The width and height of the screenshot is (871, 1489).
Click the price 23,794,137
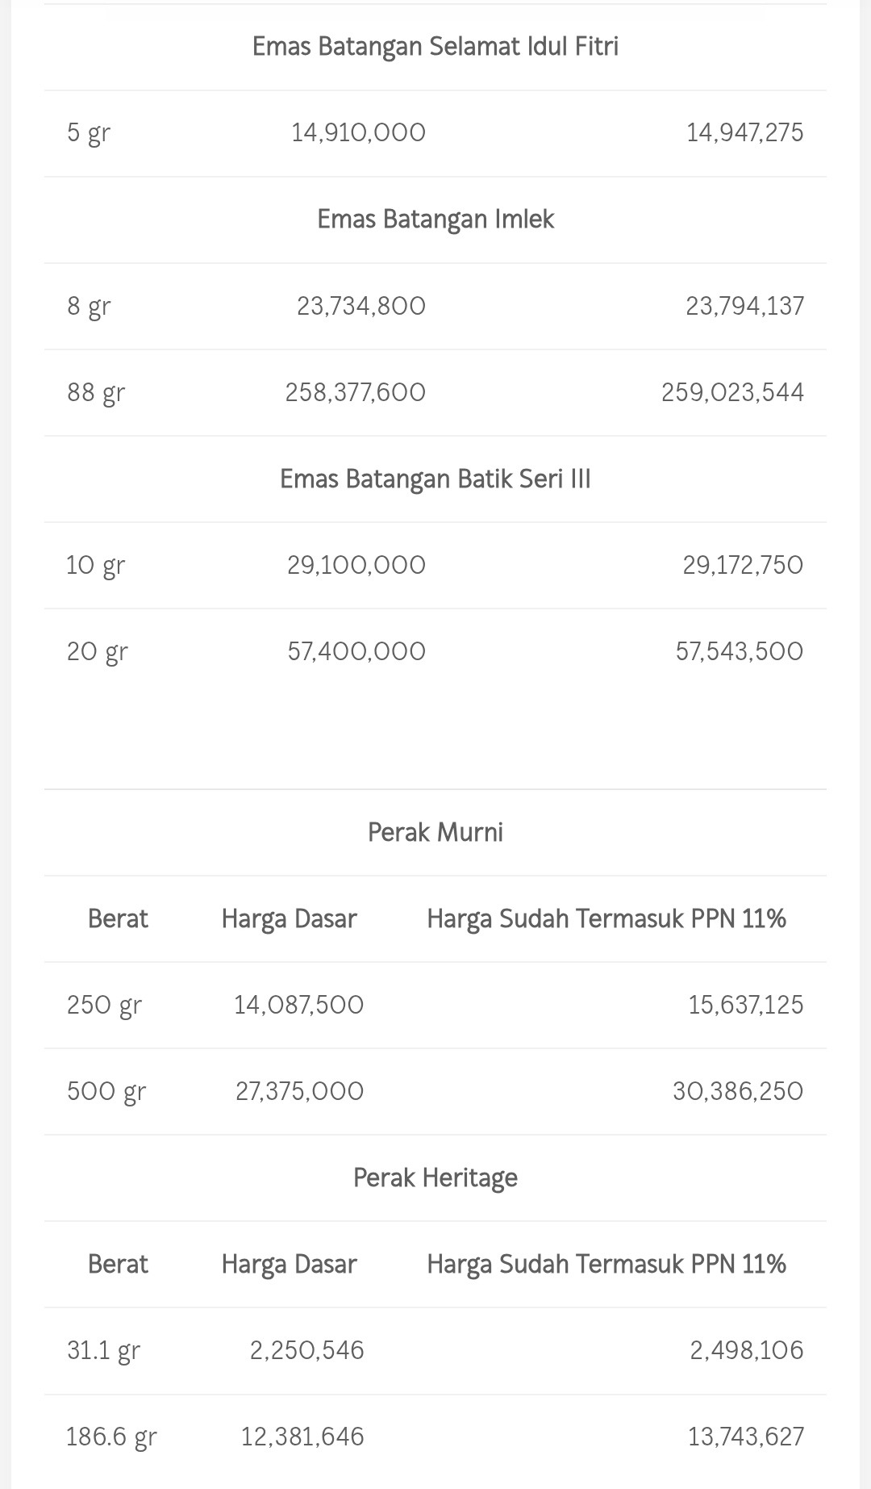744,306
